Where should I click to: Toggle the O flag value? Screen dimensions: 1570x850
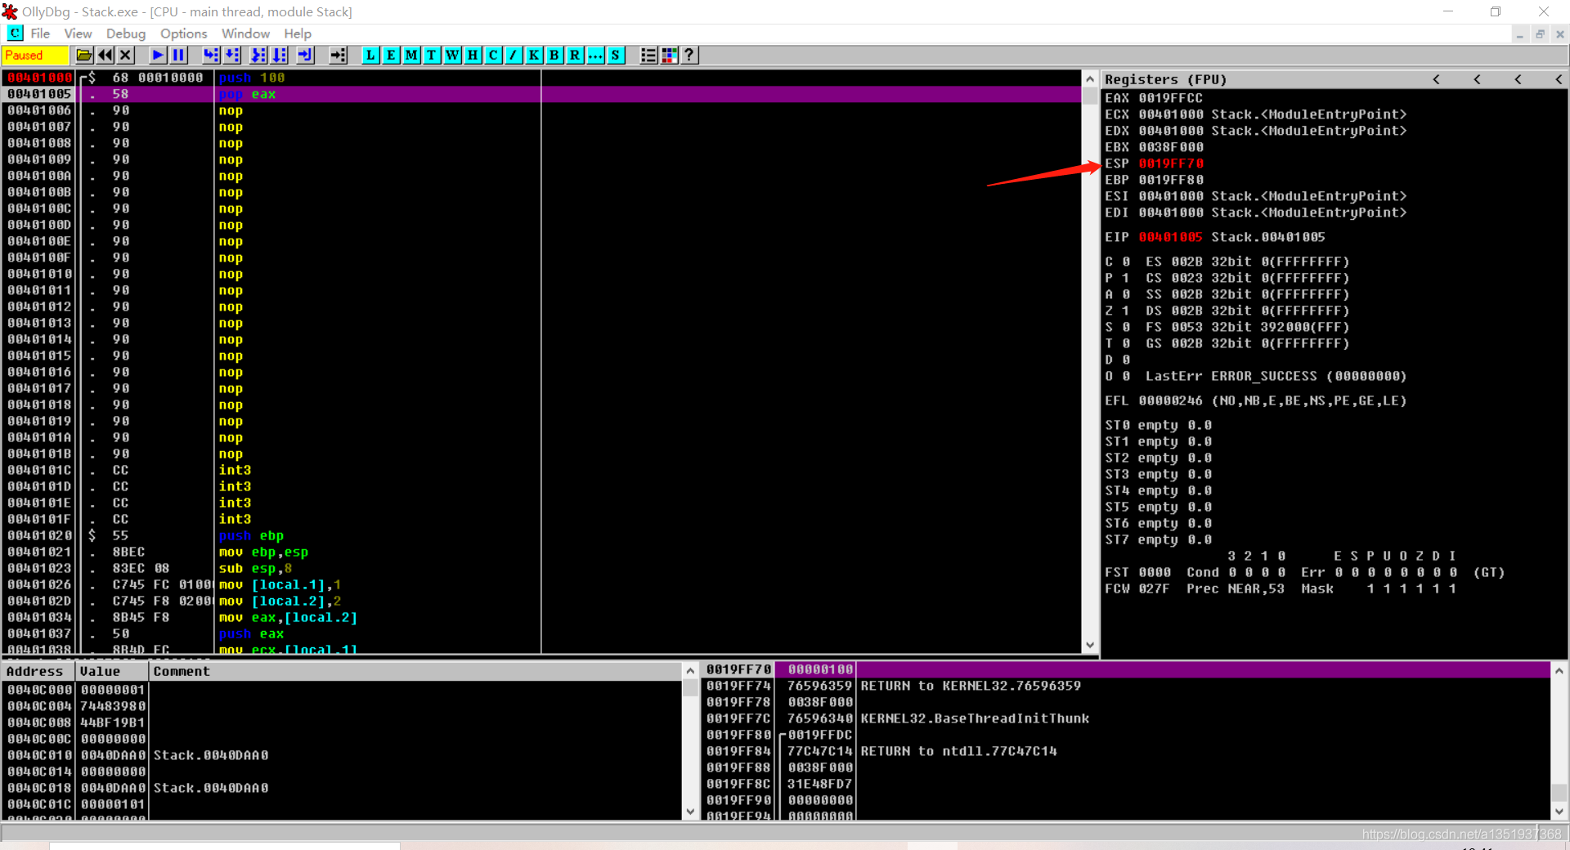tap(1126, 376)
